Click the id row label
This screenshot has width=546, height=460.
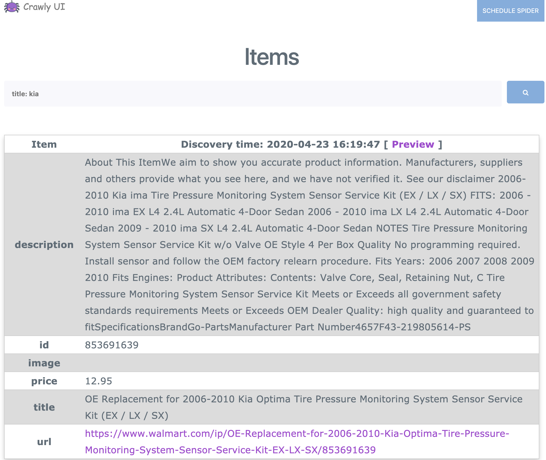tap(44, 346)
